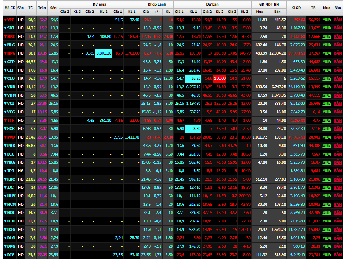Select the KBC stock symbol
346x260 pixels.
pyautogui.click(x=11, y=179)
